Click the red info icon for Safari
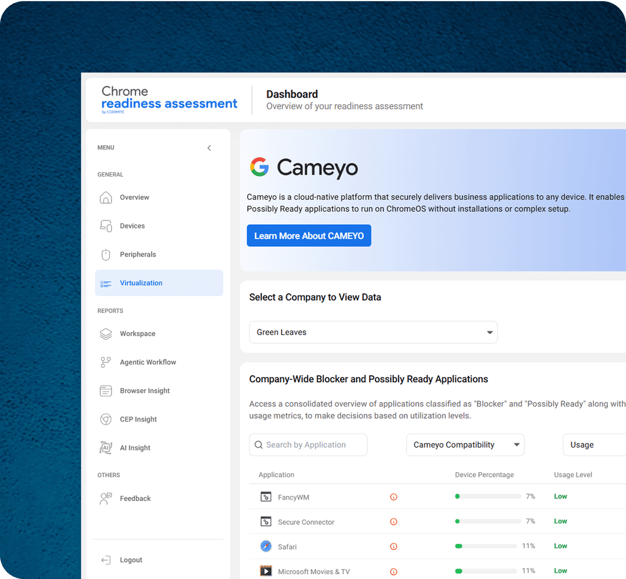This screenshot has height=579, width=626. click(x=394, y=547)
